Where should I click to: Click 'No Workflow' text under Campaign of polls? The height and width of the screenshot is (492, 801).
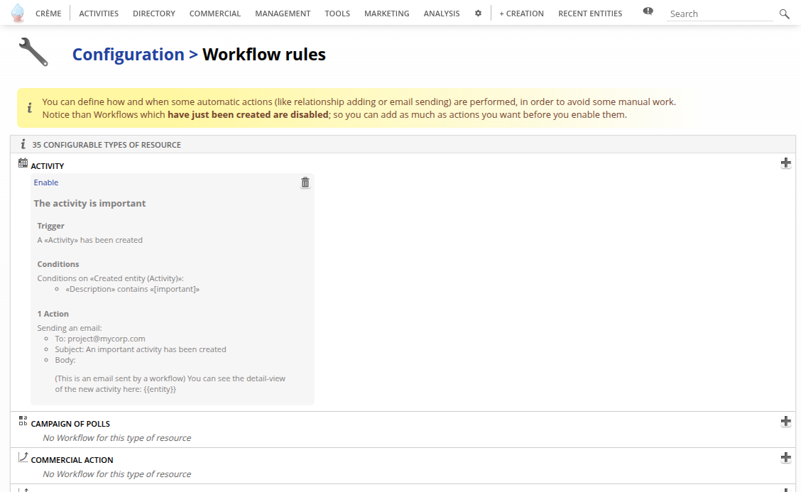[117, 438]
